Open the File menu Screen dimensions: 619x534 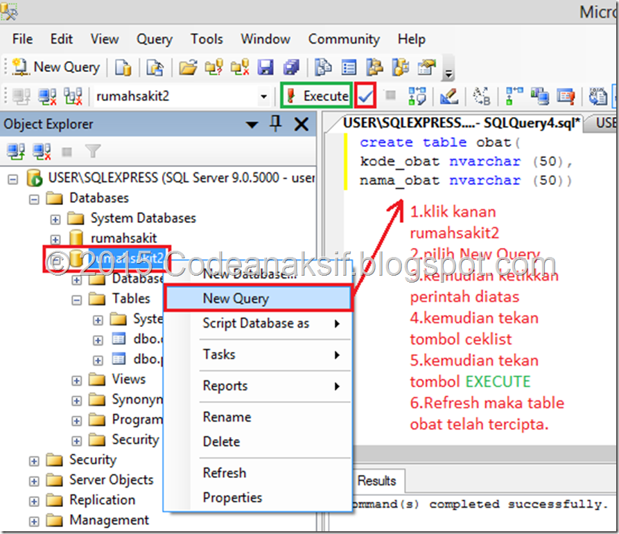coord(22,39)
